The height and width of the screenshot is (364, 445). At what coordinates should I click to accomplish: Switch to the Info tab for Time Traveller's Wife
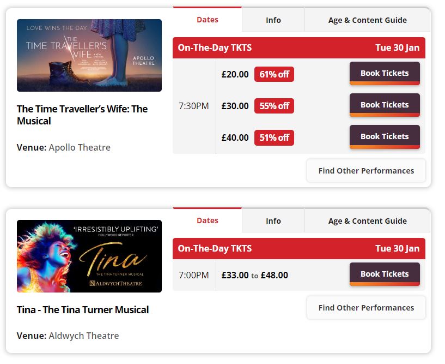click(x=272, y=19)
